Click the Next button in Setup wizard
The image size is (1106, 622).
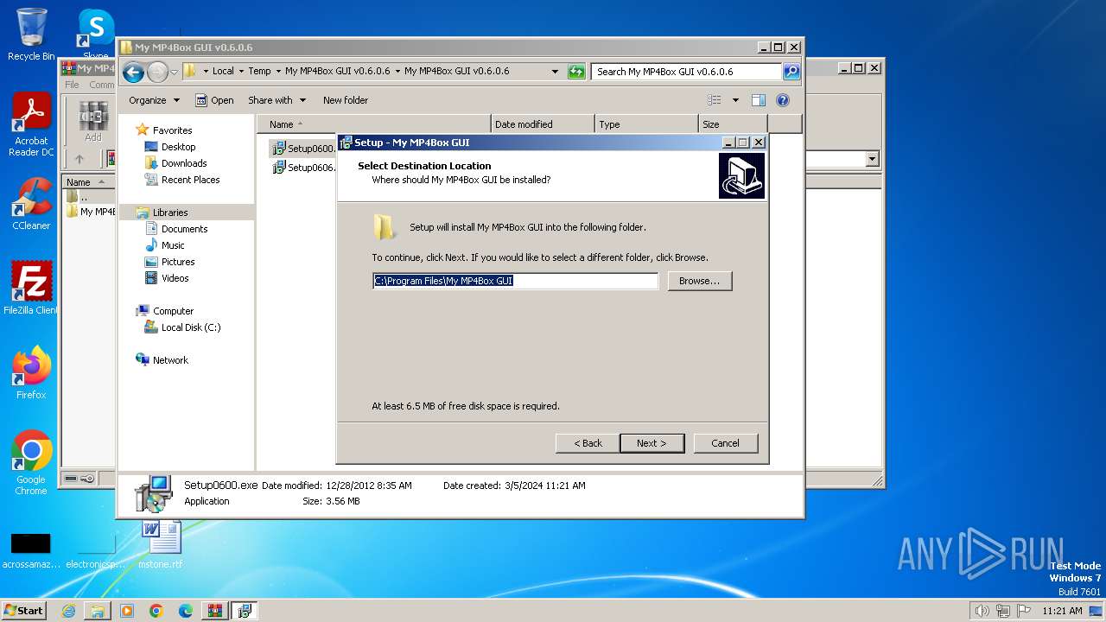652,443
